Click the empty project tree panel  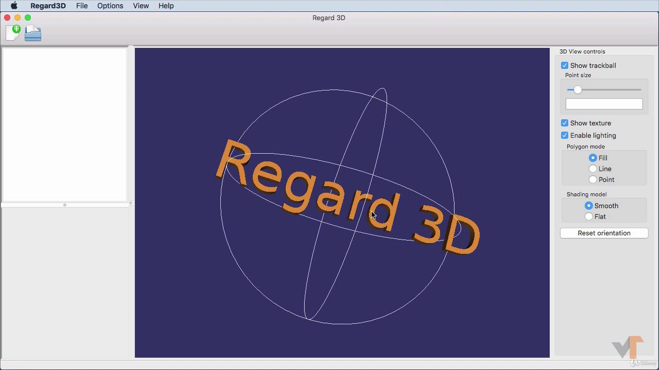pos(64,124)
